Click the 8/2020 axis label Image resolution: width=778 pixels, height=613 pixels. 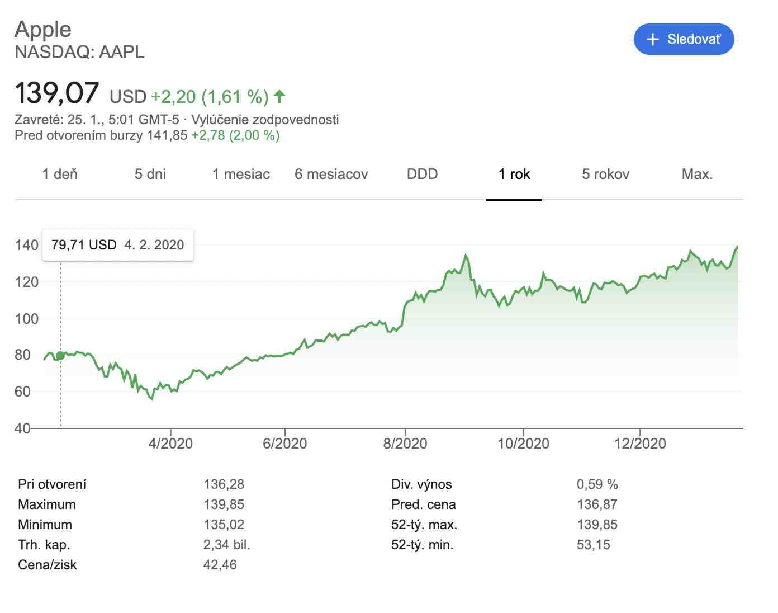(405, 444)
